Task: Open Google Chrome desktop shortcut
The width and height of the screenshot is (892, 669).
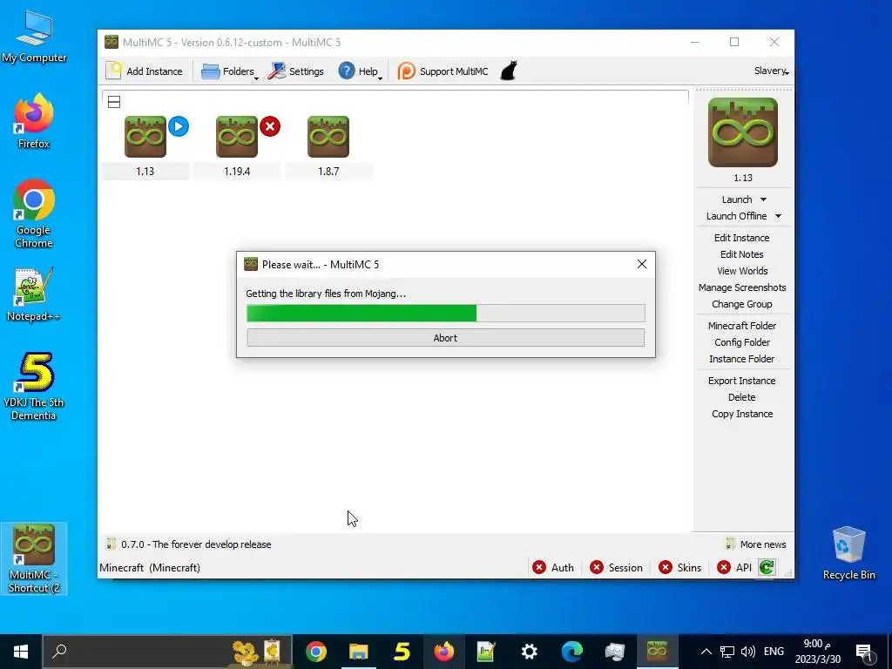Action: click(34, 213)
